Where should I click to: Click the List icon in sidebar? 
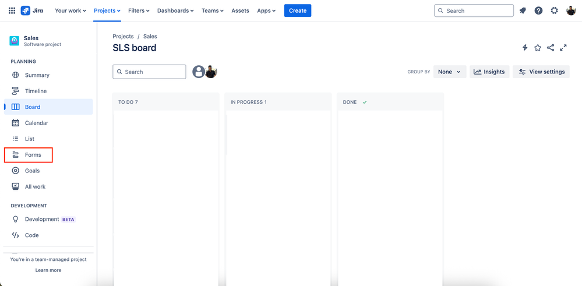tap(16, 139)
